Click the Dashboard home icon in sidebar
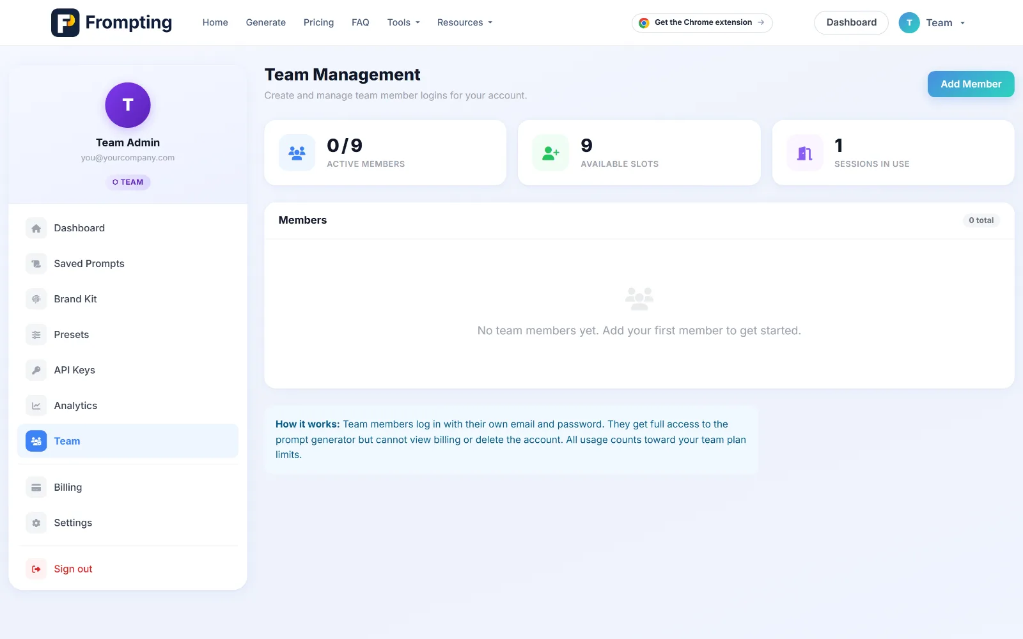This screenshot has width=1023, height=639. click(x=36, y=228)
